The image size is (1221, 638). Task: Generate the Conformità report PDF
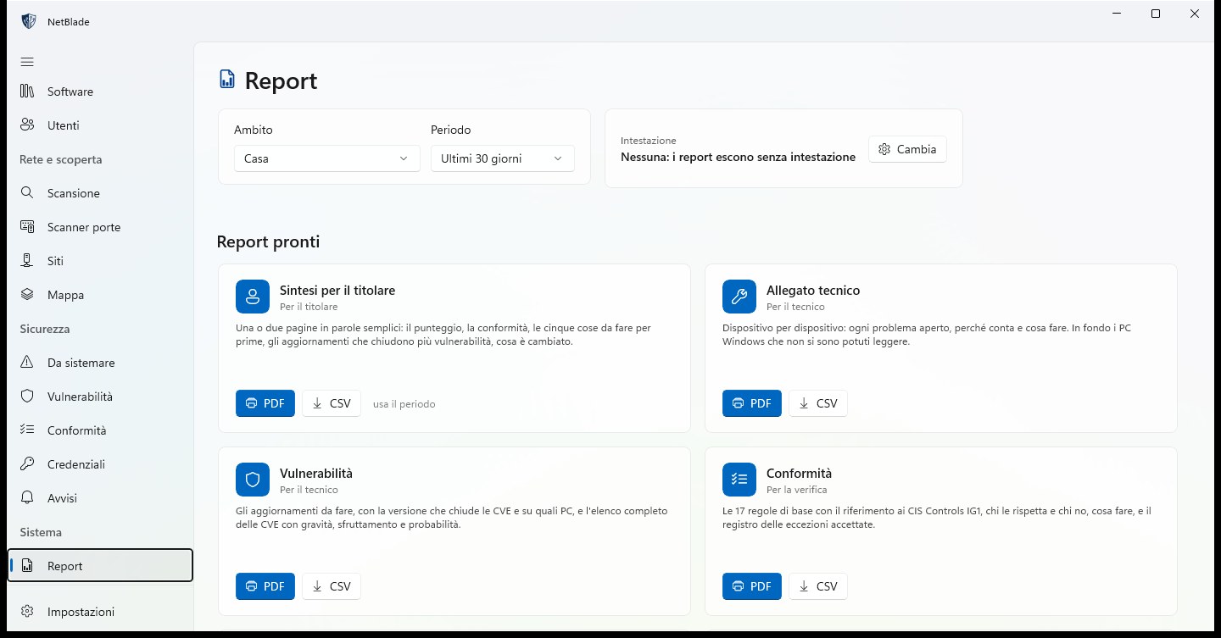point(752,586)
